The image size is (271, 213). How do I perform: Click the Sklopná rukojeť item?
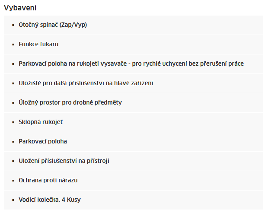tap(134, 122)
